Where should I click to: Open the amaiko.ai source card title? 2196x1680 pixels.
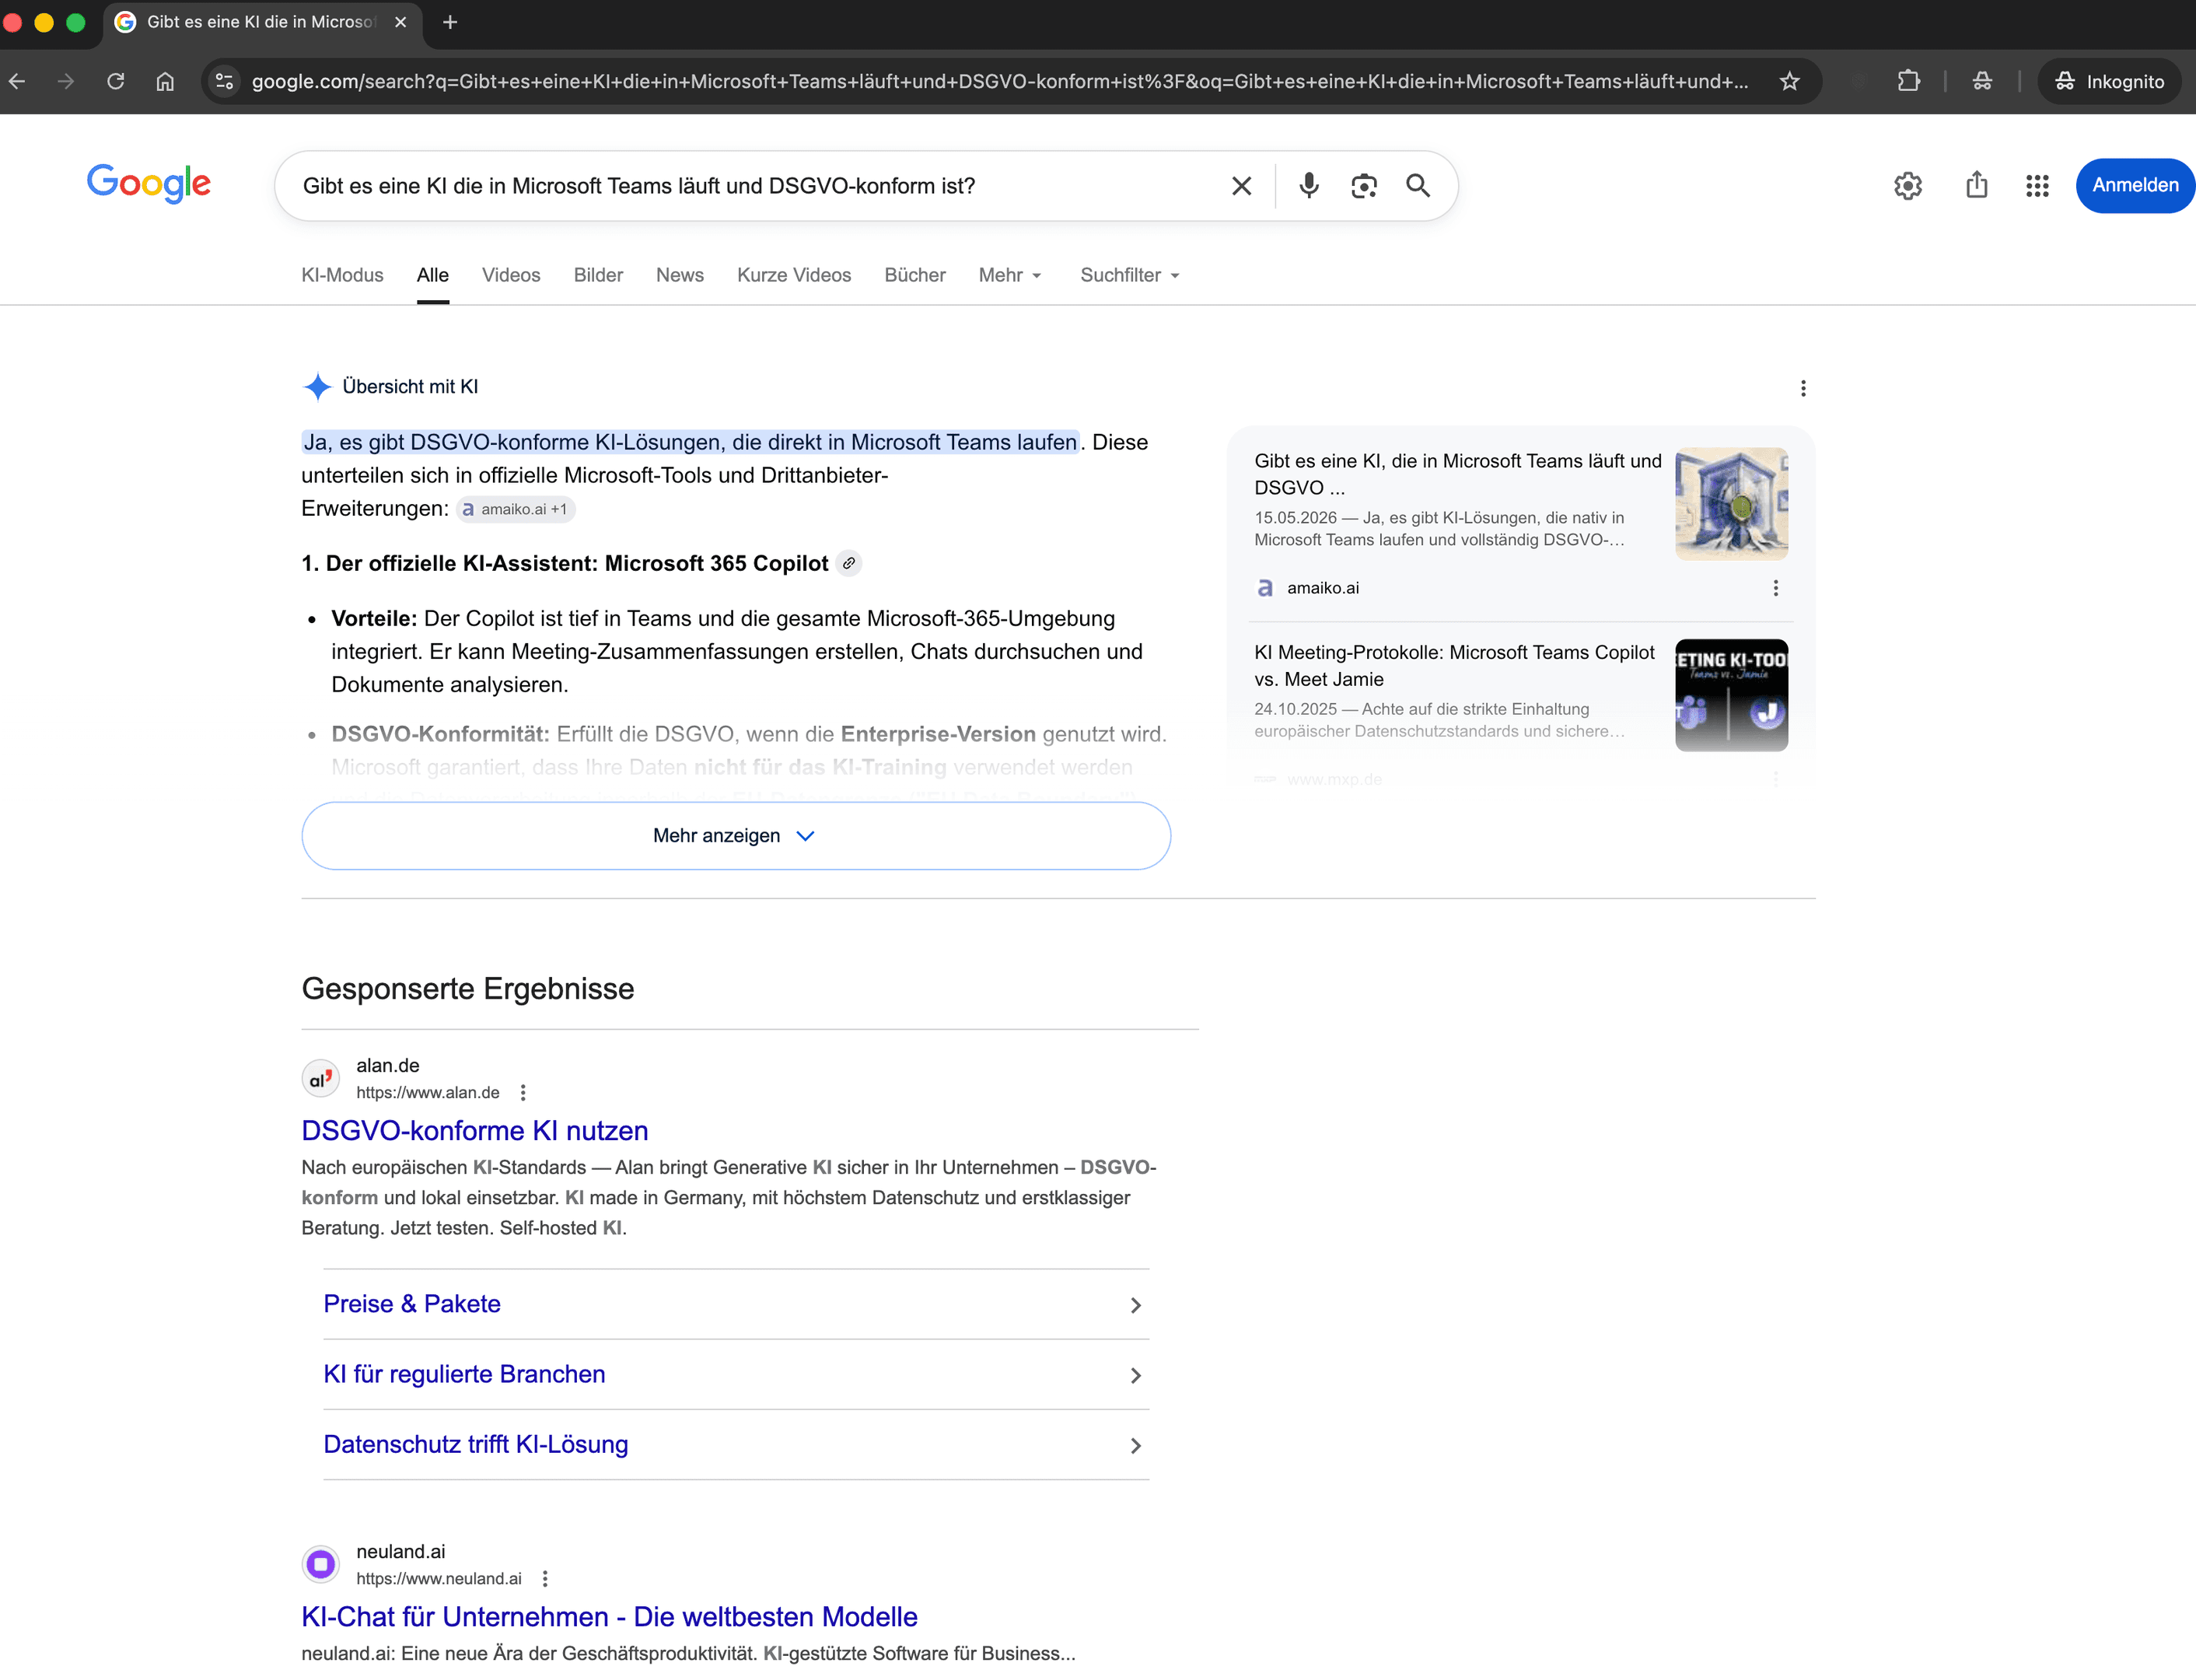1457,474
